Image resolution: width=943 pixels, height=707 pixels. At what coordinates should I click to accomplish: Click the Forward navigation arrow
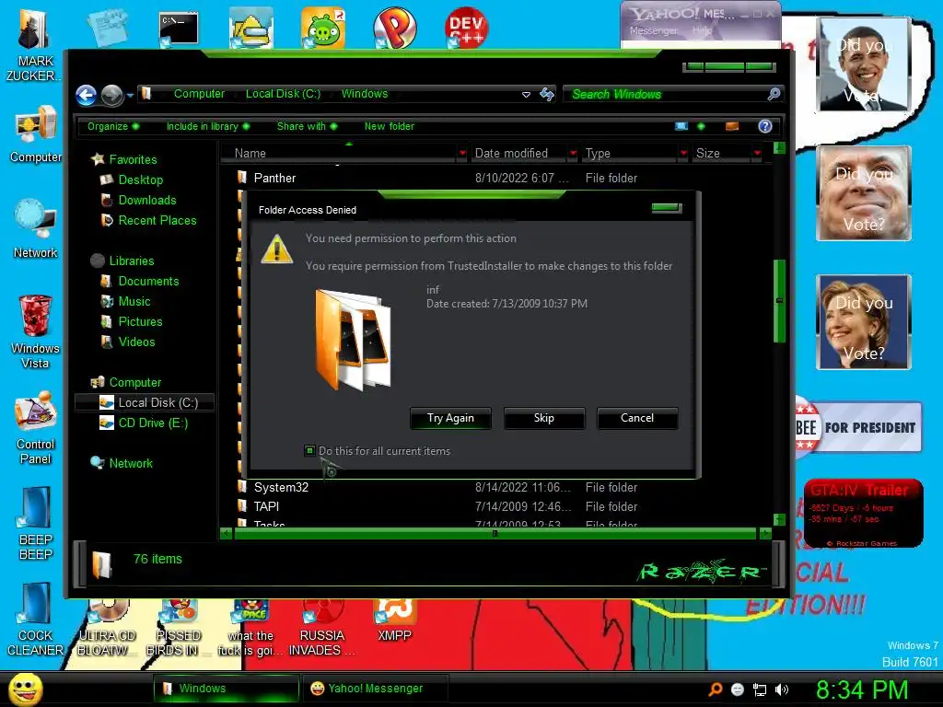[111, 95]
